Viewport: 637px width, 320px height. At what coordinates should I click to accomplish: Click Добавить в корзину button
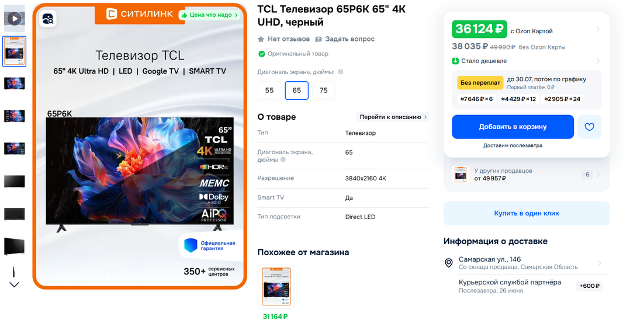(x=513, y=127)
